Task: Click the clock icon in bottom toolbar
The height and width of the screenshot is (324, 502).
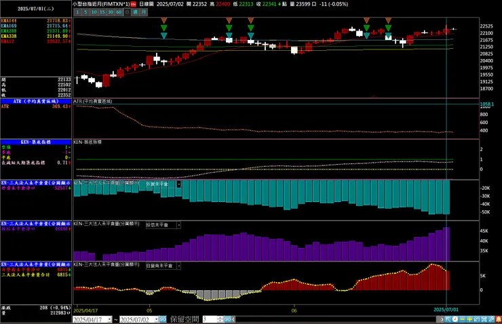Action: click(x=455, y=319)
